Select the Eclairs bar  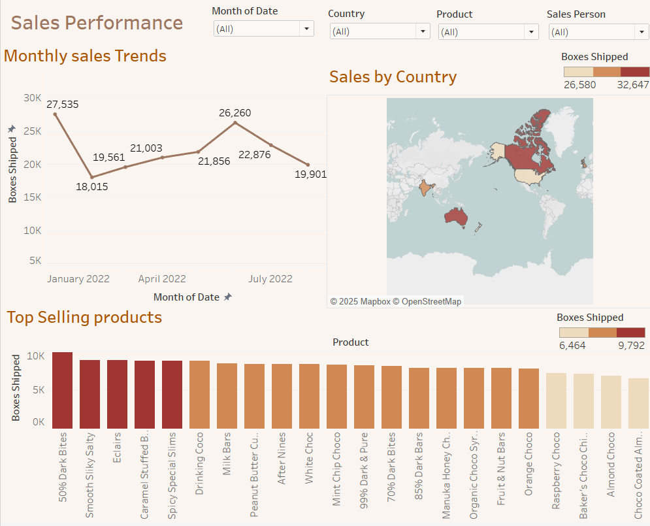[117, 390]
